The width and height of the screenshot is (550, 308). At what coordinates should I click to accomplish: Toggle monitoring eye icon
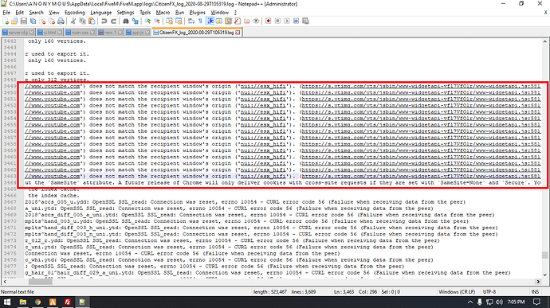256,21
